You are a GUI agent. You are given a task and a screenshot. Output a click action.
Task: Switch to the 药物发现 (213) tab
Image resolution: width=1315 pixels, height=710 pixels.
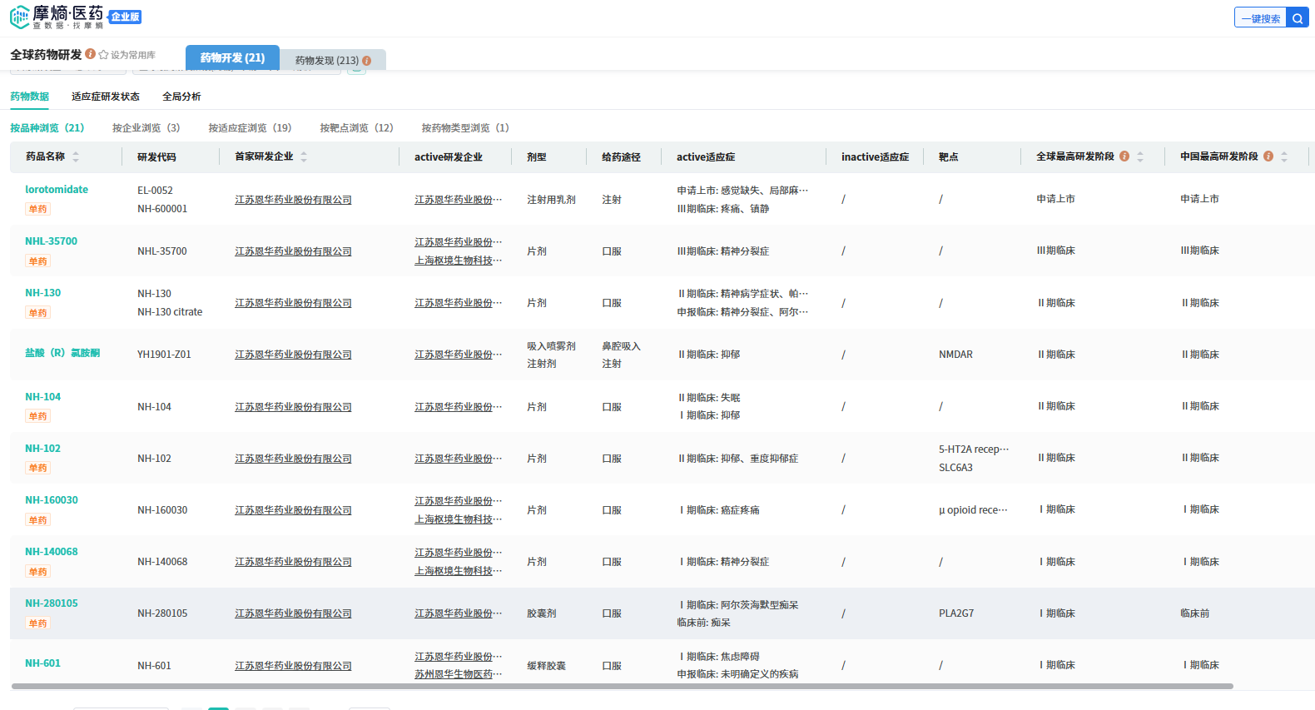[x=333, y=60]
